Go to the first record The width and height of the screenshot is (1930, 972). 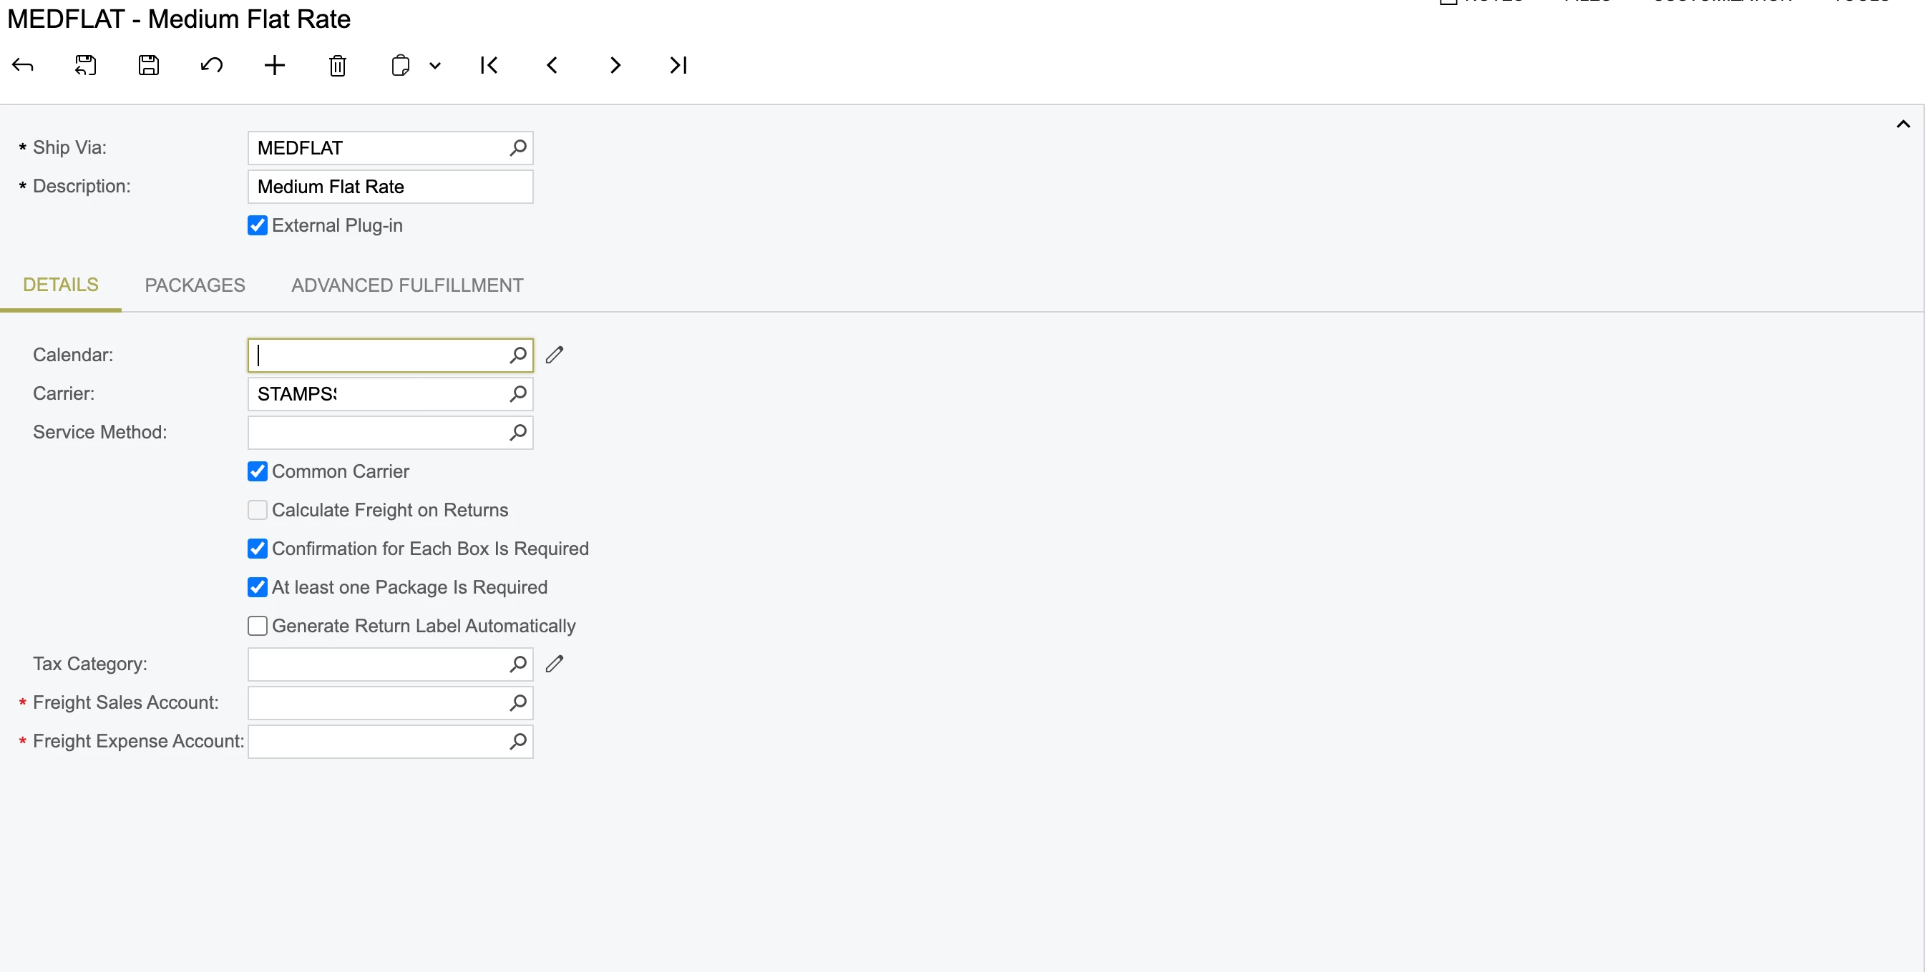pyautogui.click(x=489, y=65)
